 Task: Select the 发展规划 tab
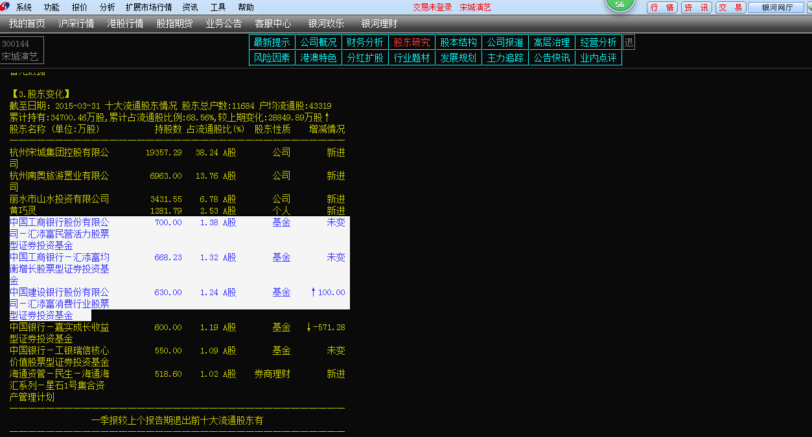coord(459,58)
